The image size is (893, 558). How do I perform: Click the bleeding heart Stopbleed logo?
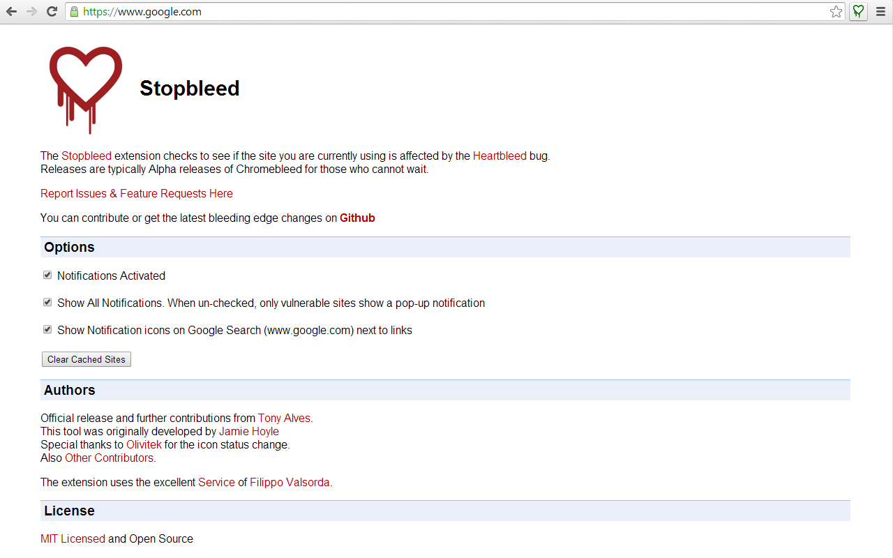pos(86,90)
